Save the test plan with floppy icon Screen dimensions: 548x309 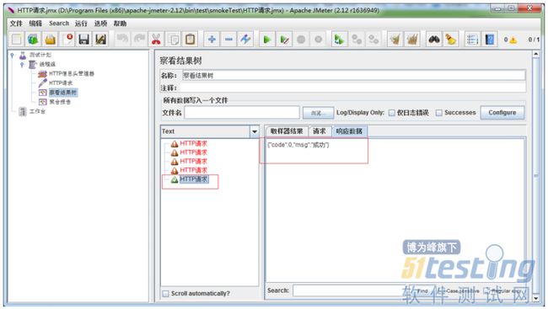[83, 40]
